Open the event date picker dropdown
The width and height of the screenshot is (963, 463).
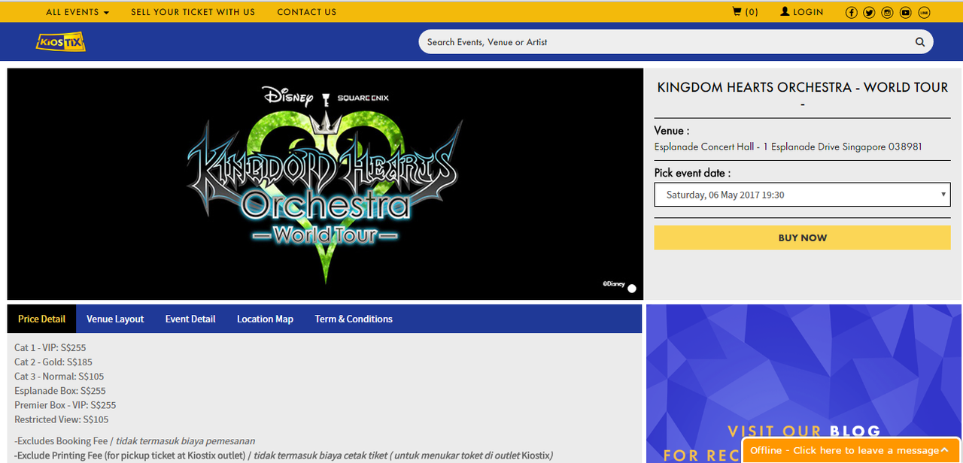tap(802, 195)
